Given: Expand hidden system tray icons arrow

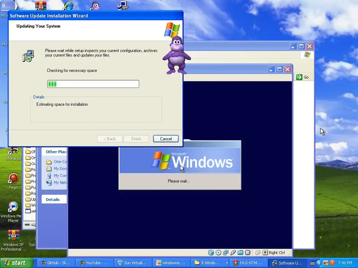Looking at the screenshot, I should point(319,263).
